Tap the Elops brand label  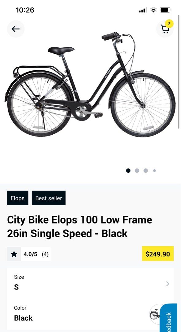pyautogui.click(x=17, y=198)
